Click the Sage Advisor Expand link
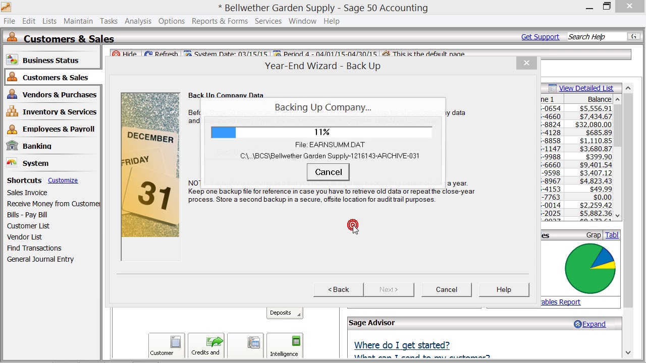Screen dimensions: 646x363 tap(594, 324)
